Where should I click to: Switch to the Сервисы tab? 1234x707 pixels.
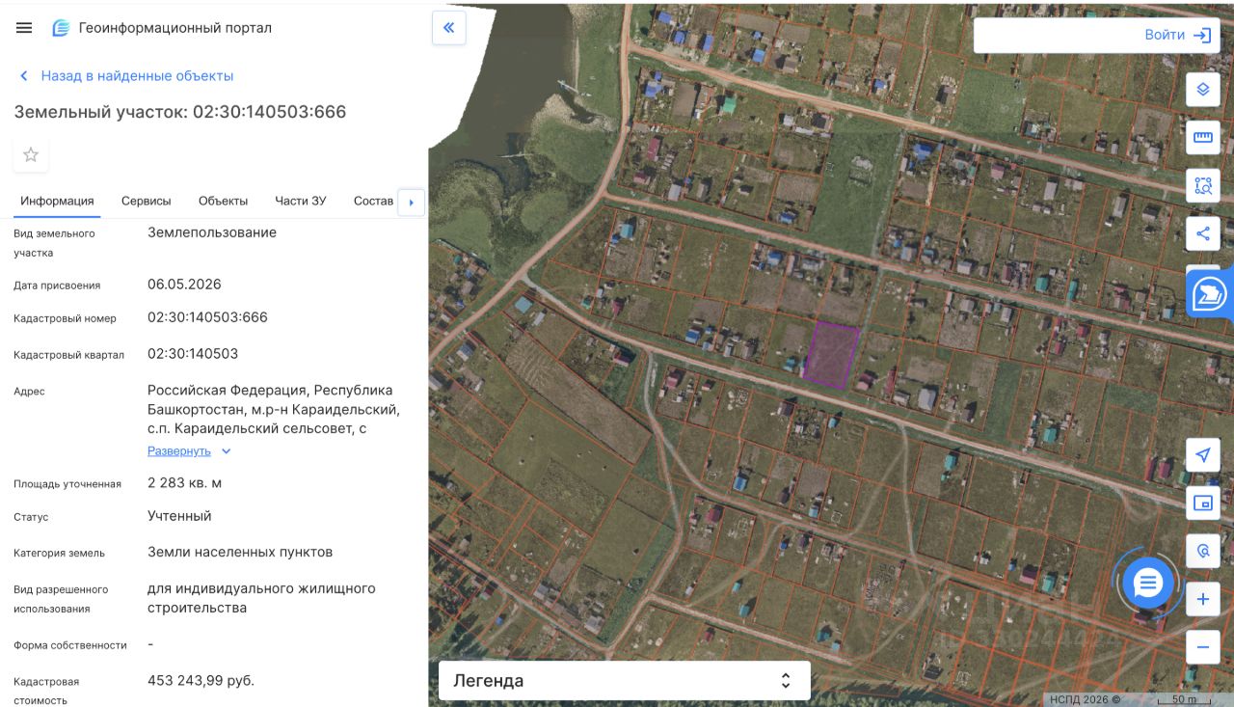(147, 201)
